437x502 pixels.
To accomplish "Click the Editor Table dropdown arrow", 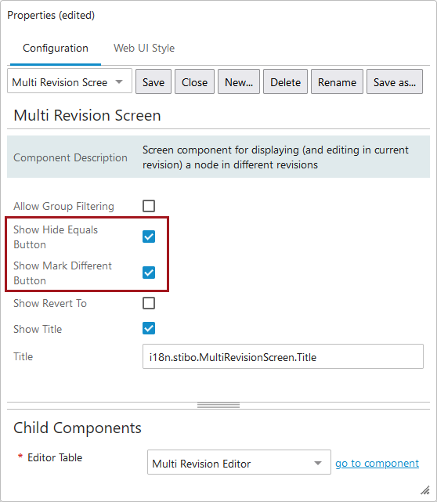I will pyautogui.click(x=318, y=463).
